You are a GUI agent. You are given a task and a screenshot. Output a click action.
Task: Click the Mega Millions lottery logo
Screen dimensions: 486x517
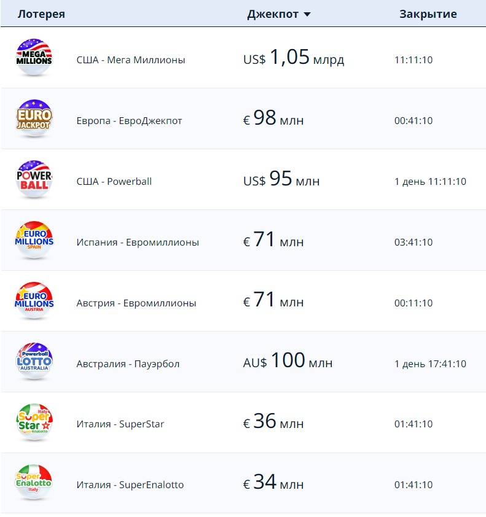click(34, 58)
